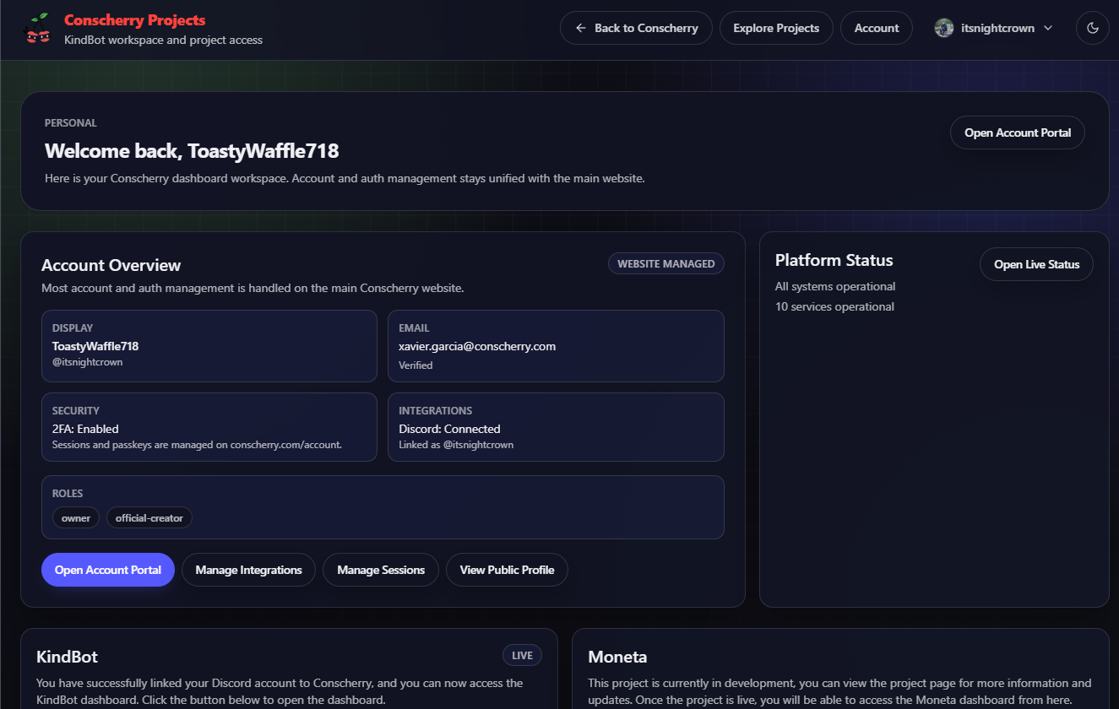Click the '@itsnightcrown' handle under DISPLAY
The image size is (1119, 709).
(88, 362)
